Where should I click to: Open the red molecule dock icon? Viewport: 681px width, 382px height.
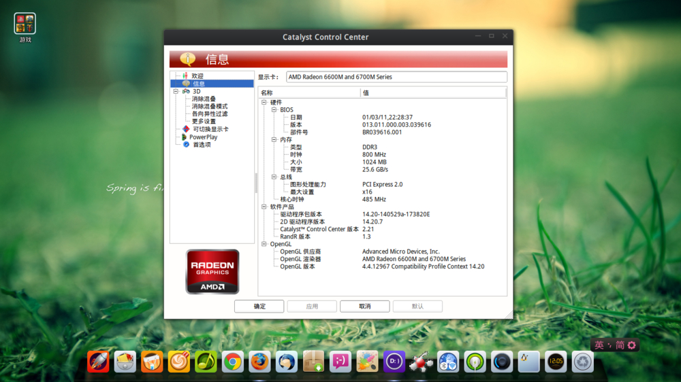[x=422, y=362]
